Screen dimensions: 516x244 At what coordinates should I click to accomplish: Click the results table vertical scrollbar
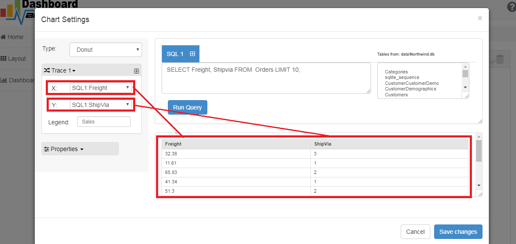tap(479, 151)
